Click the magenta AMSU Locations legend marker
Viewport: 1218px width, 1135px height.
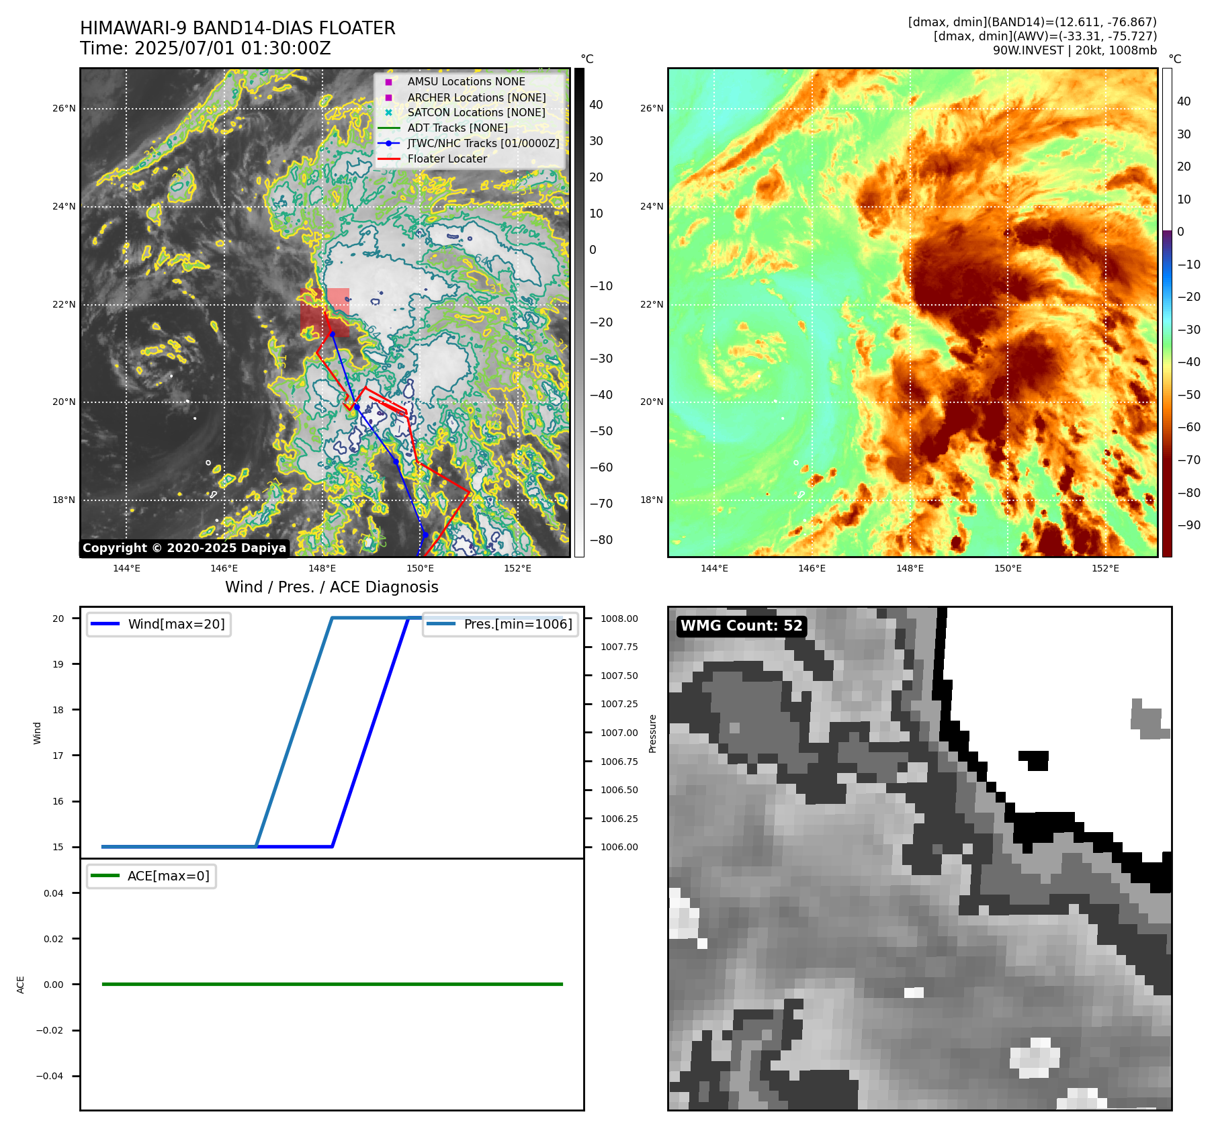point(388,82)
